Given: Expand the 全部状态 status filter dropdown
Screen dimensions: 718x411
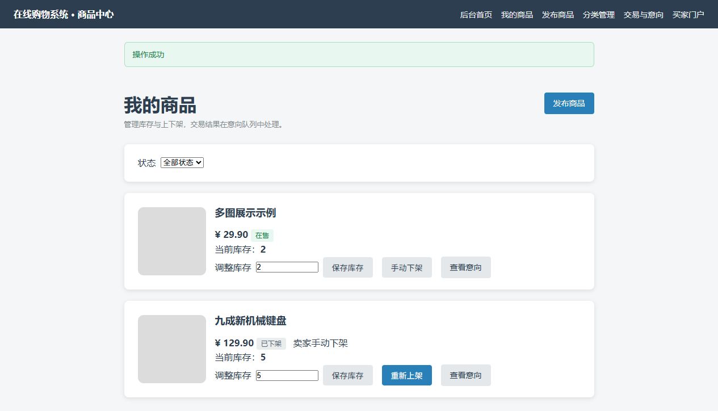Looking at the screenshot, I should click(182, 162).
